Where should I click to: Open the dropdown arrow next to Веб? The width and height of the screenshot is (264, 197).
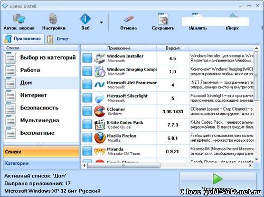coord(101,23)
